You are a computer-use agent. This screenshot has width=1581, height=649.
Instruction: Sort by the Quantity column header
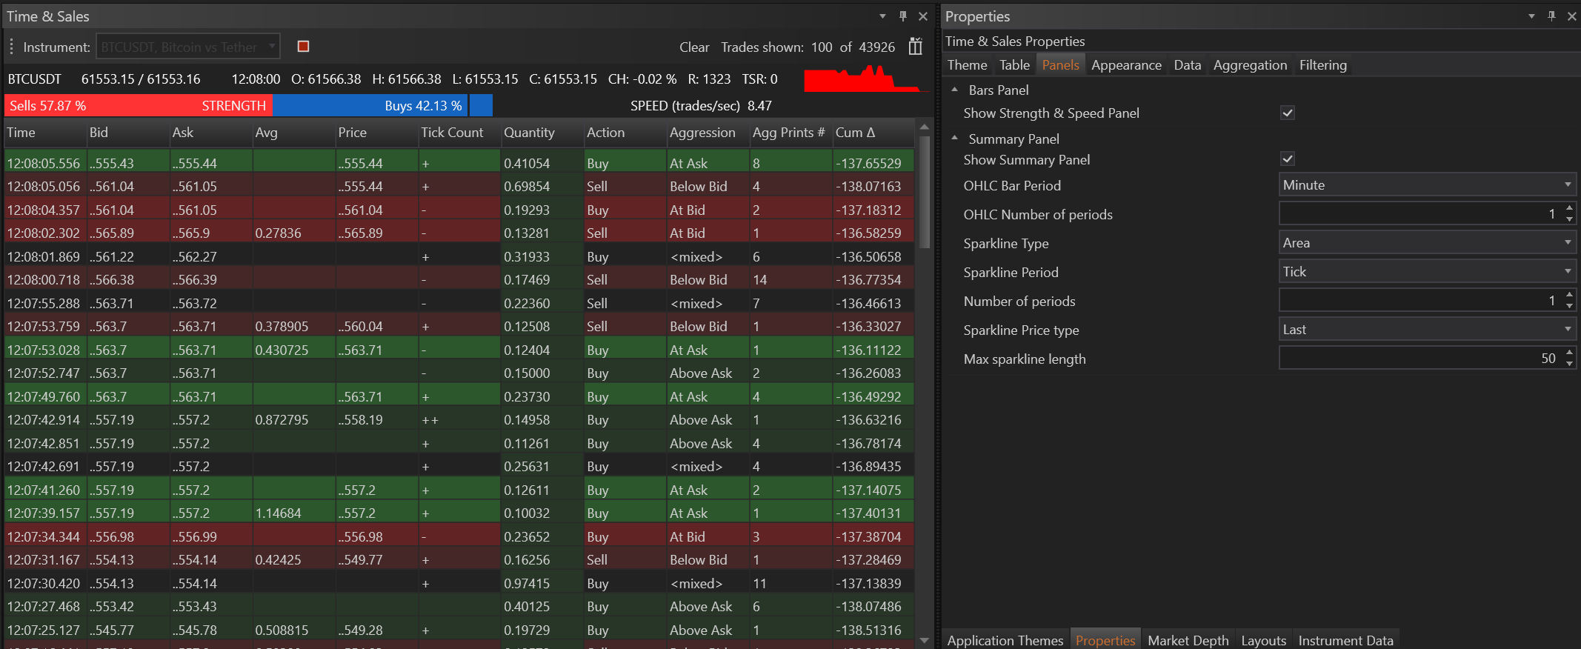click(x=529, y=133)
